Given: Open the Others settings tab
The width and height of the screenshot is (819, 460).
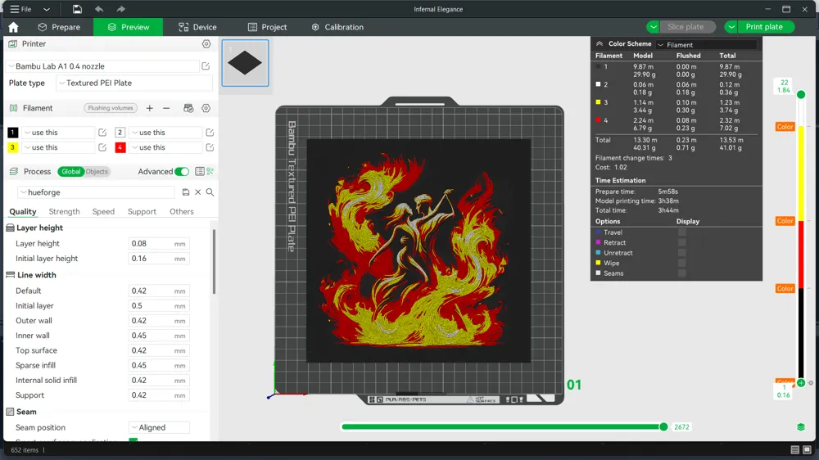Looking at the screenshot, I should [182, 211].
